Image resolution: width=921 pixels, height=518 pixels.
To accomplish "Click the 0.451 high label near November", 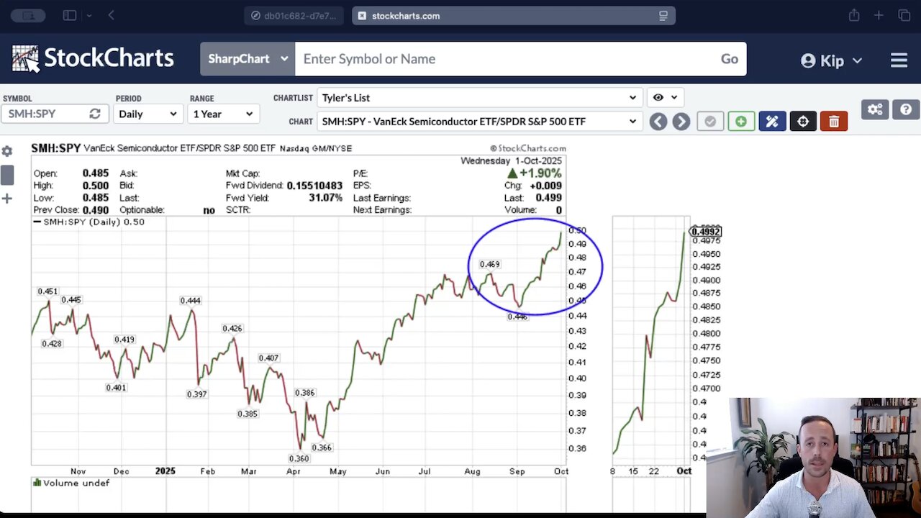I will (47, 291).
